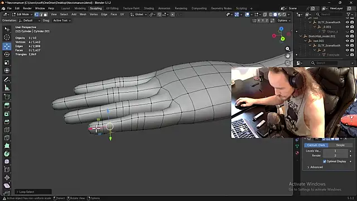357x201 pixels.
Task: Select Catmull-Clark subdivision type
Action: pyautogui.click(x=316, y=145)
